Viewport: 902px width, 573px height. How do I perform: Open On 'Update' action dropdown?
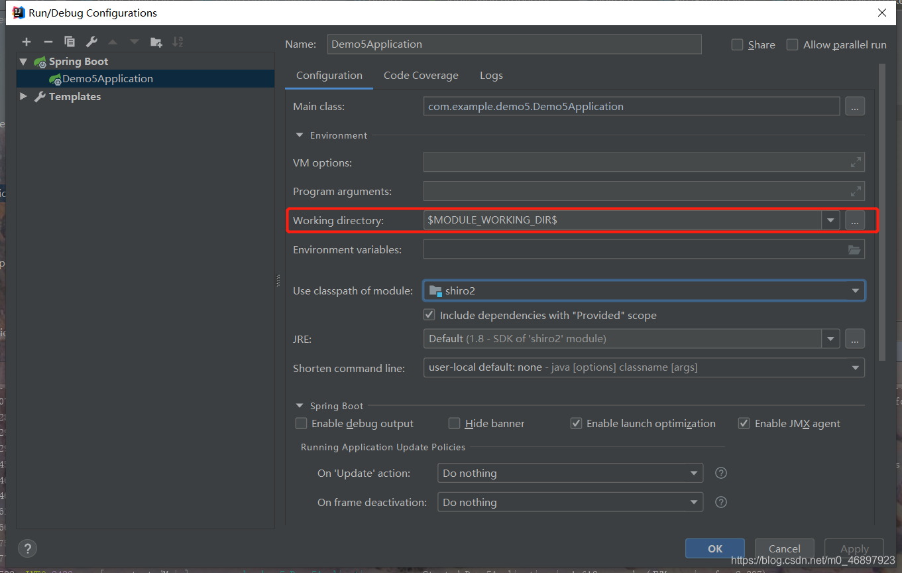[694, 473]
